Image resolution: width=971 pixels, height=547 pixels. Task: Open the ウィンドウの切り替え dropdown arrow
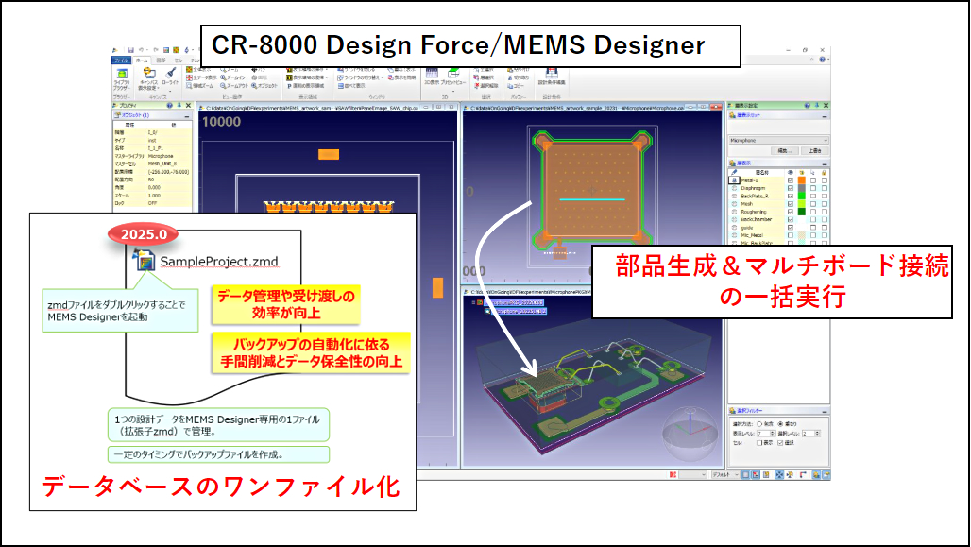382,78
